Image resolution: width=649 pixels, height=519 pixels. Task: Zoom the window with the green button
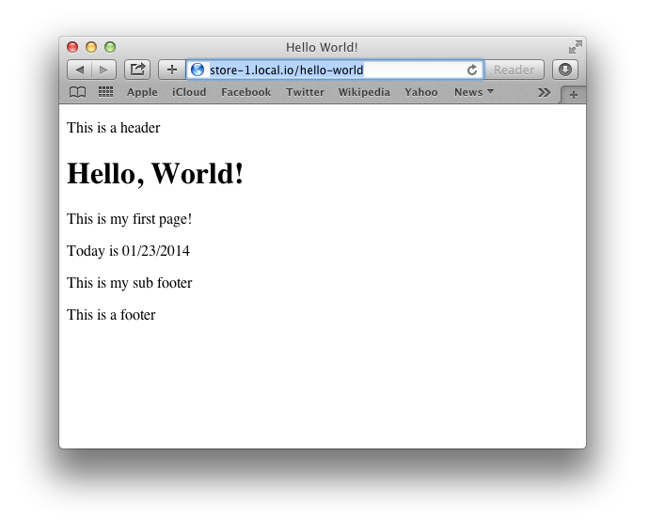coord(110,47)
